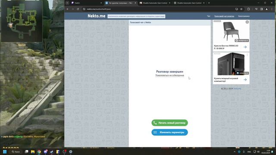Viewport: 276px width, 155px height.
Task: Click the Голосовой чат с Nekto panel title
Action: click(140, 22)
